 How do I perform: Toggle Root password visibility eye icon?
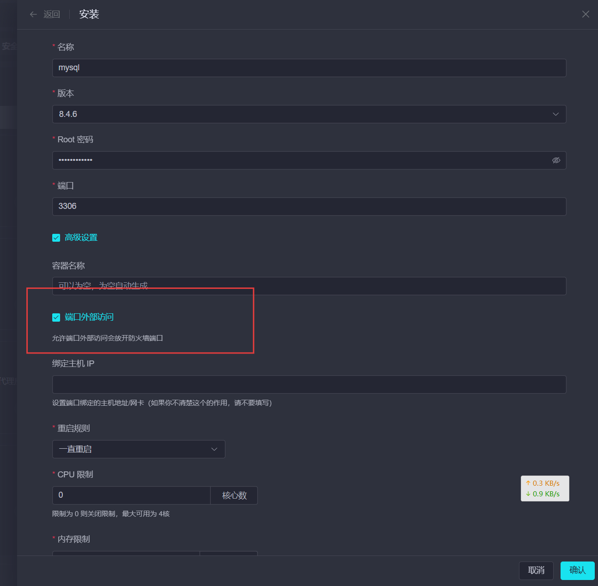(x=556, y=160)
